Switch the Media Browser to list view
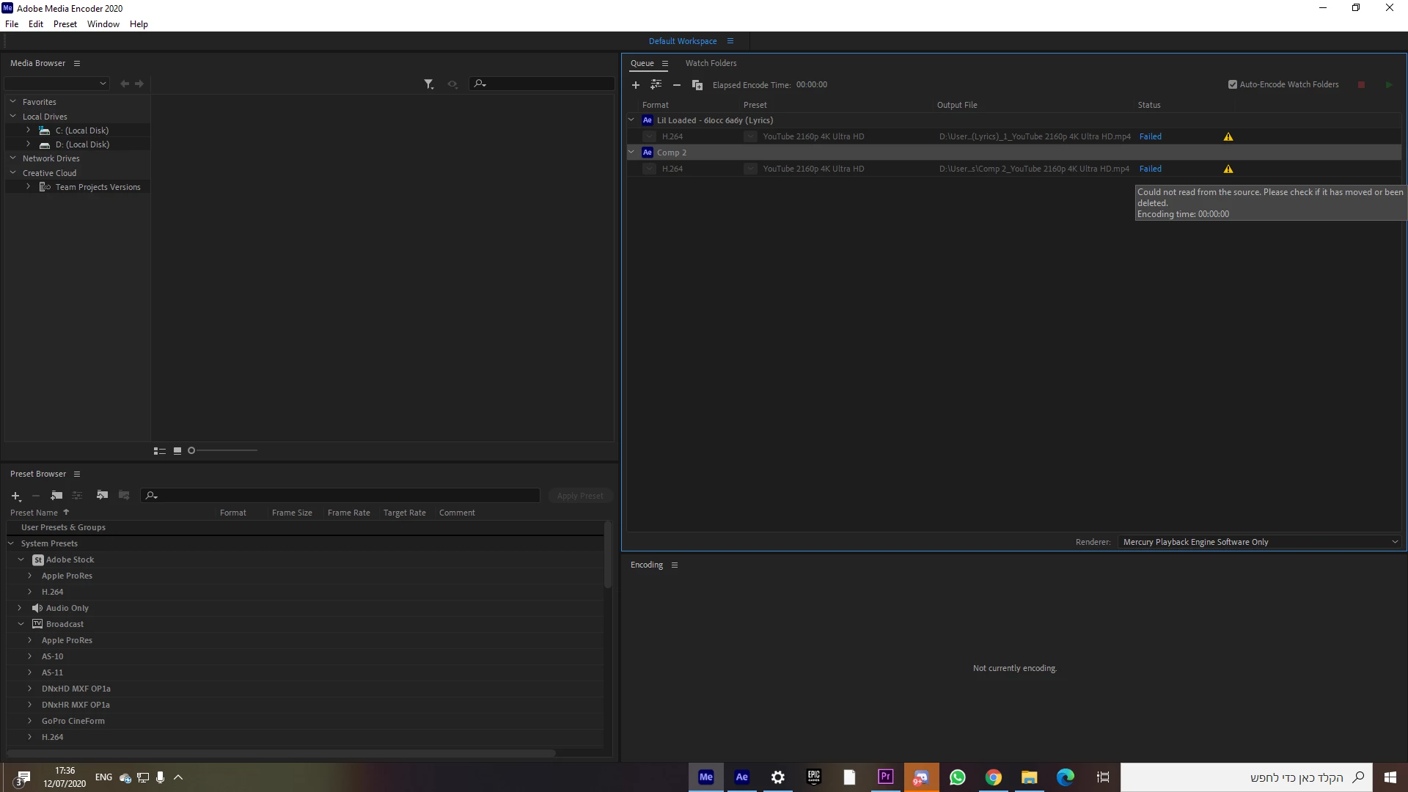 (159, 451)
